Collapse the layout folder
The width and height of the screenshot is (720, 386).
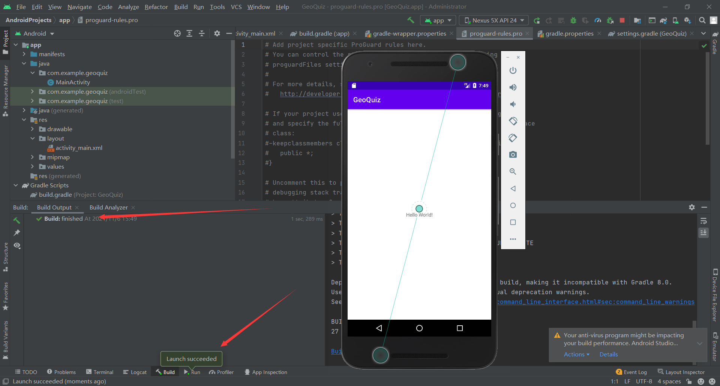point(32,138)
